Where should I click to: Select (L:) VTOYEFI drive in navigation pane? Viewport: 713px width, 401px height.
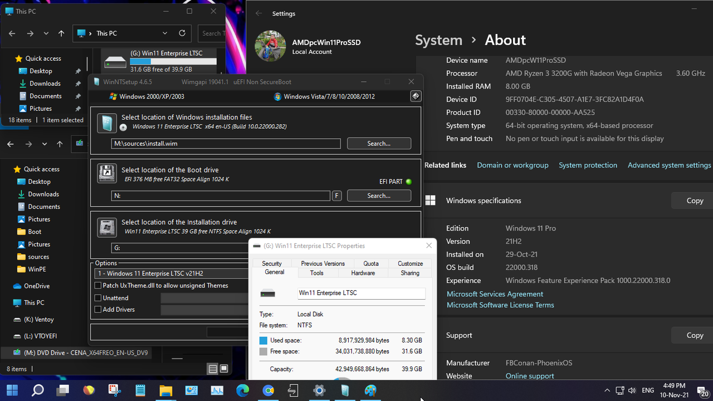[40, 336]
